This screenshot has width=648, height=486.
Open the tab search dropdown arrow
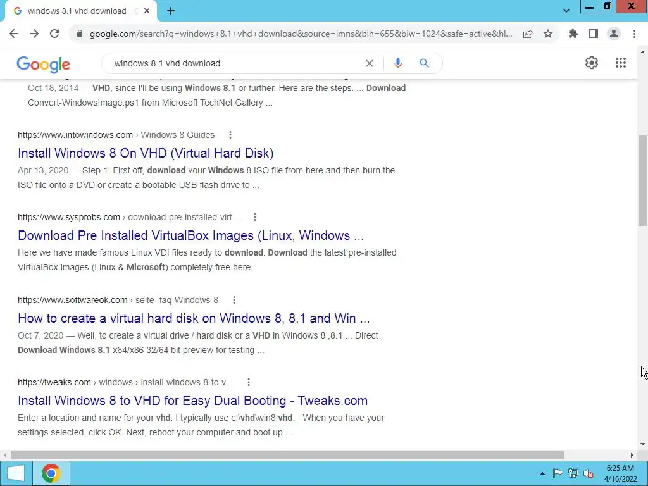click(x=566, y=11)
